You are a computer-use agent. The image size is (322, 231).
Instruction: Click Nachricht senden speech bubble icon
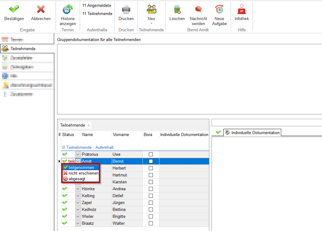pos(198,9)
